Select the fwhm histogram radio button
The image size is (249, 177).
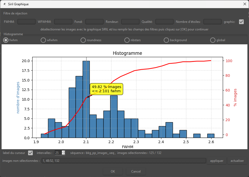[6, 40]
